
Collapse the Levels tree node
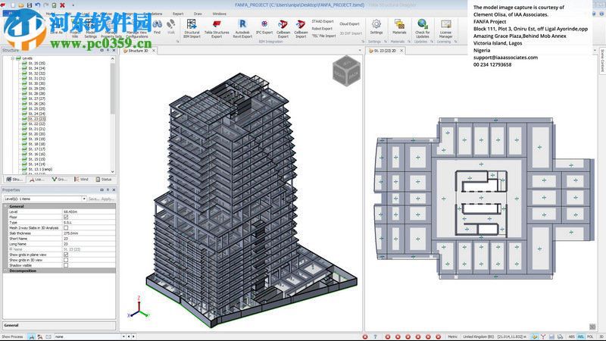click(13, 58)
